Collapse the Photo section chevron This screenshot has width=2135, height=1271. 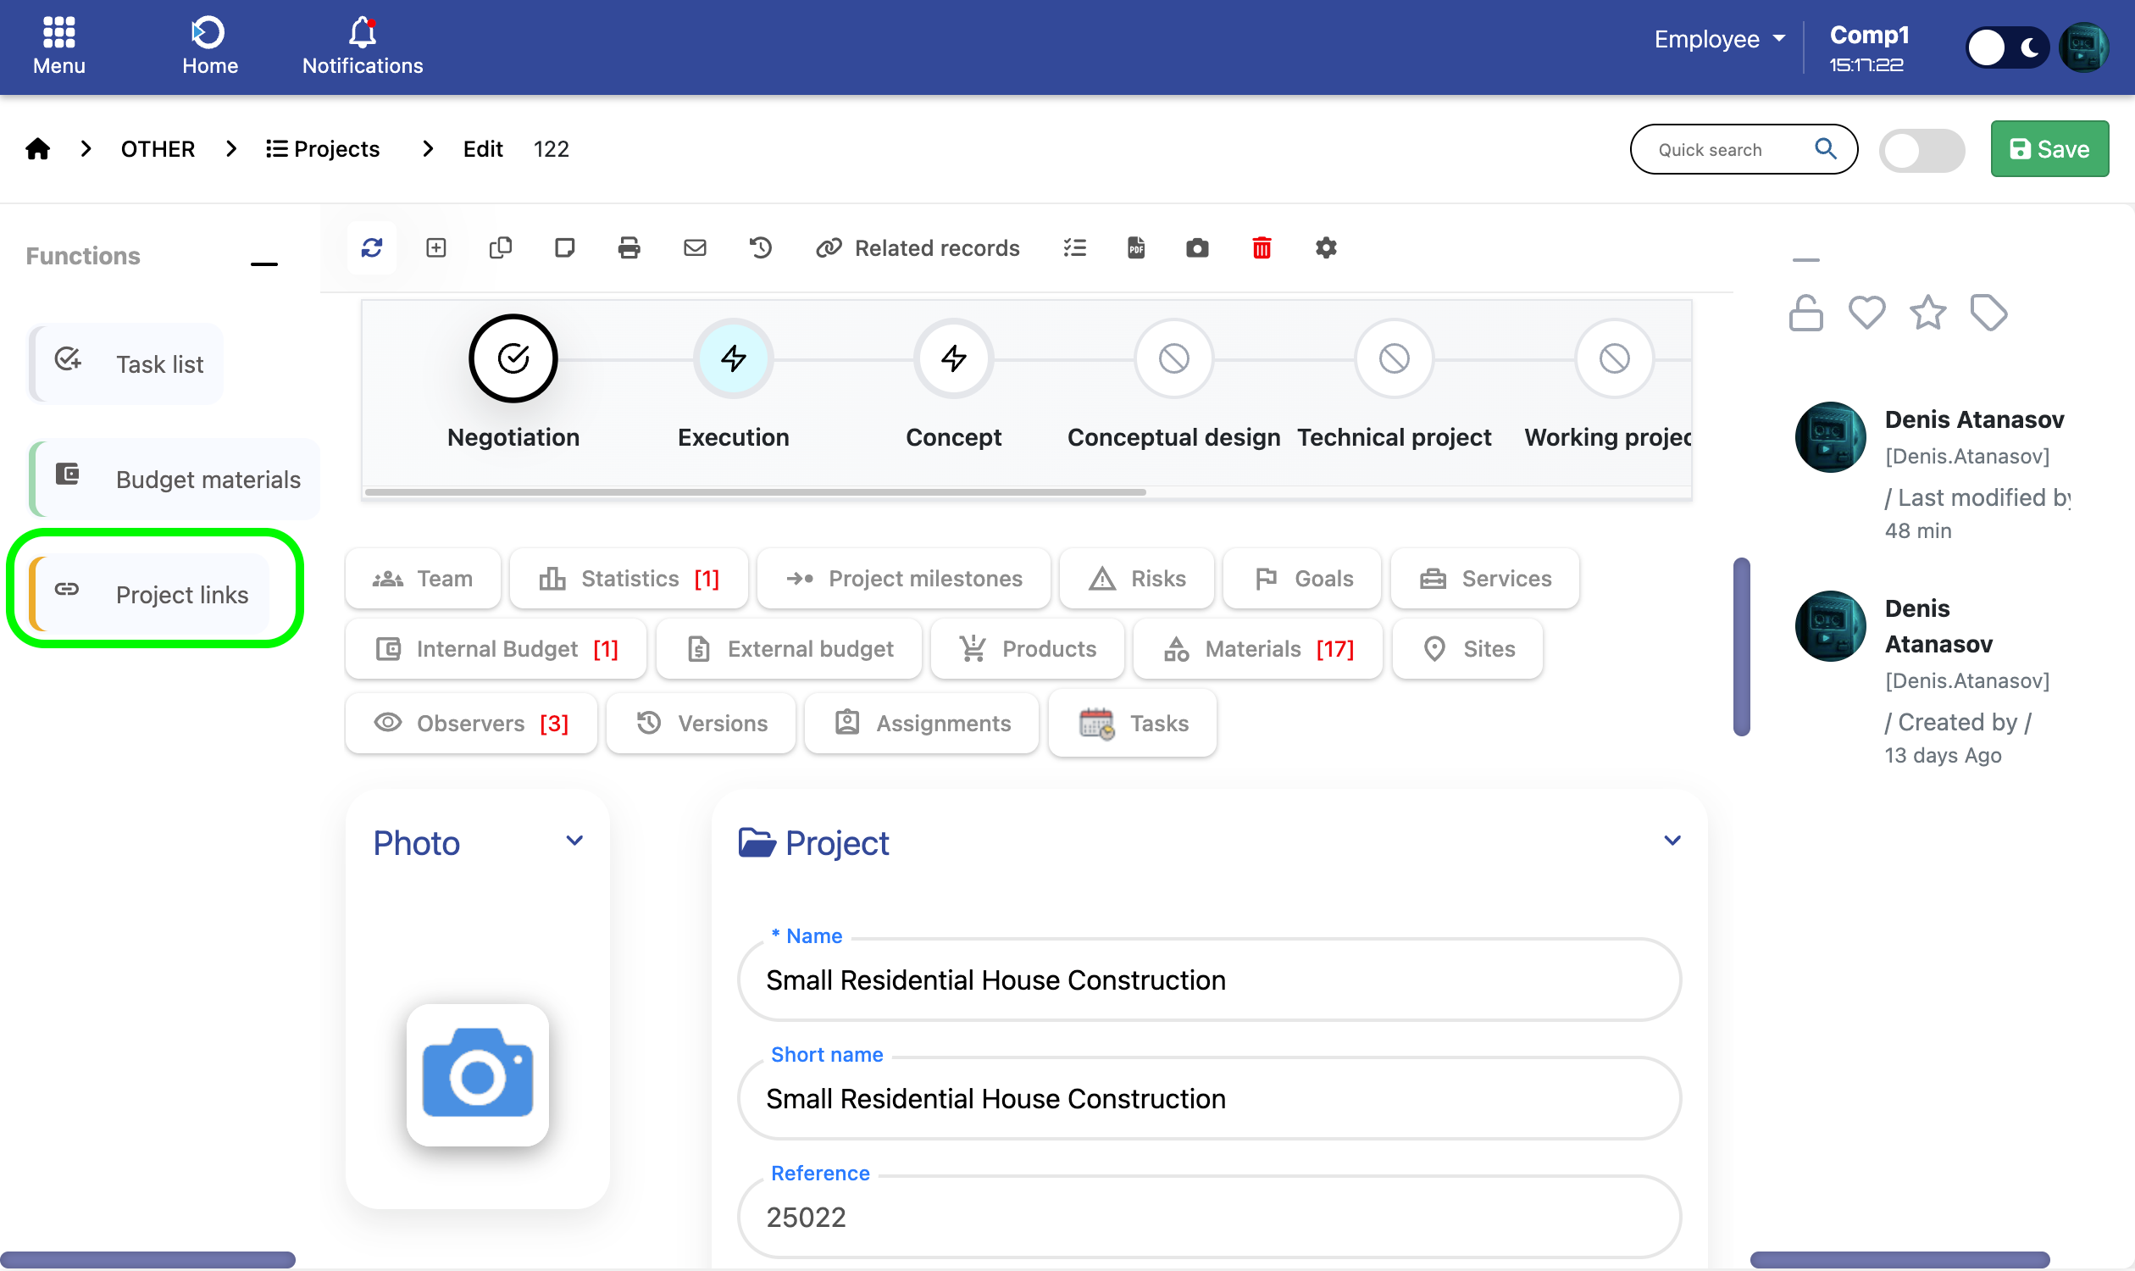pos(574,841)
